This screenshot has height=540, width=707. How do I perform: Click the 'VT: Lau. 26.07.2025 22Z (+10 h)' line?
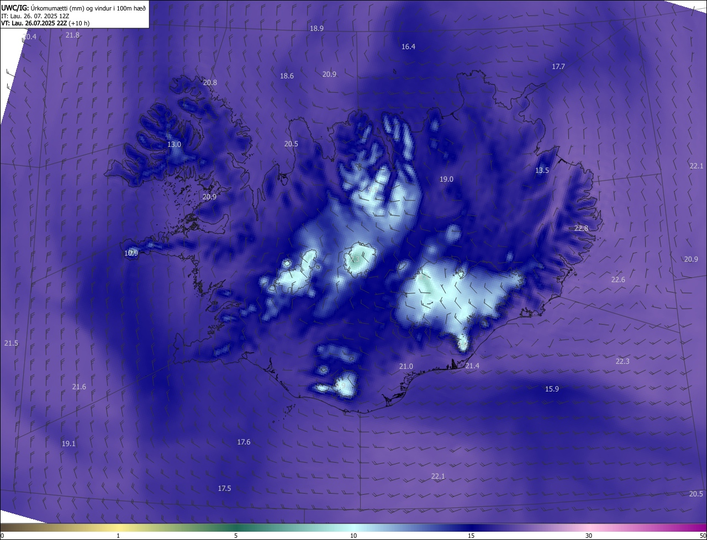[45, 23]
